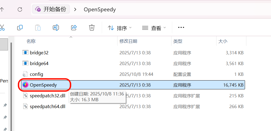Click the Share icon in toolbar
271x131 pixels.
(74, 28)
